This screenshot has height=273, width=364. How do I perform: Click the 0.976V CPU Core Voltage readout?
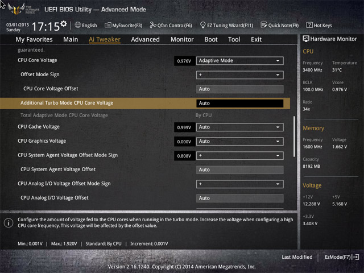point(184,61)
